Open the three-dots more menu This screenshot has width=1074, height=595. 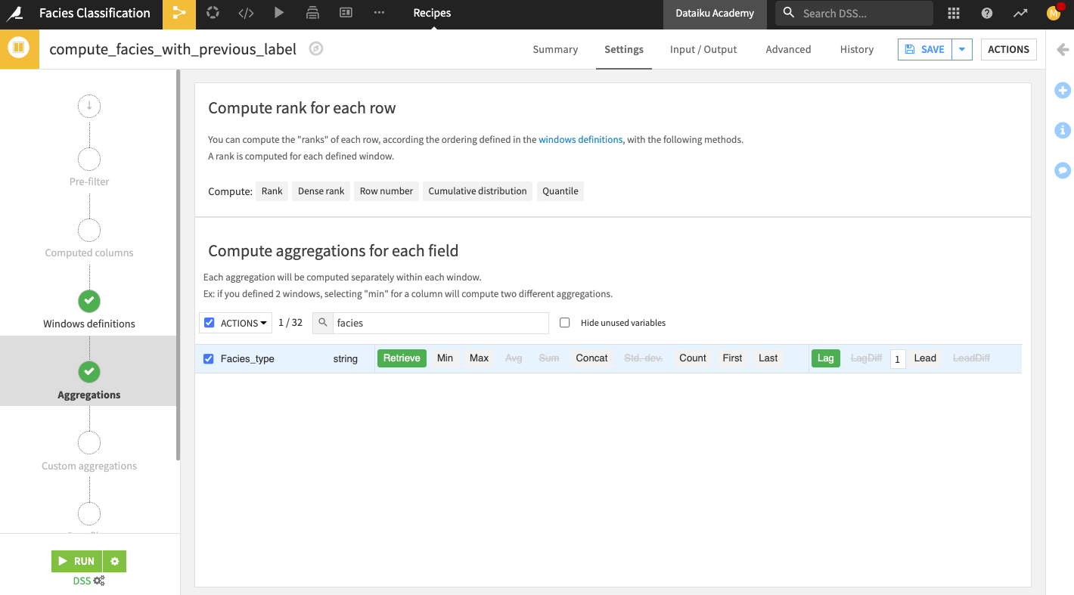(379, 13)
